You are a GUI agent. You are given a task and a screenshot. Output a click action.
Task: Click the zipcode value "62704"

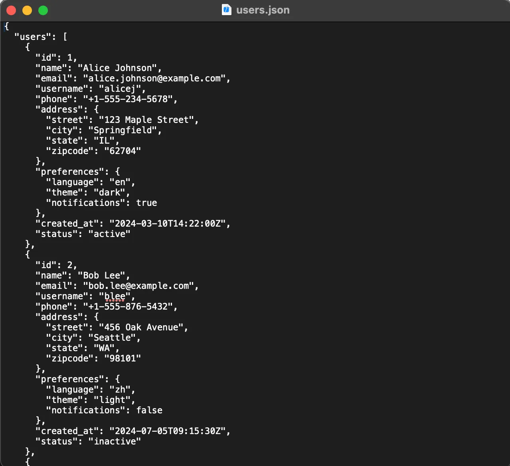coord(123,151)
